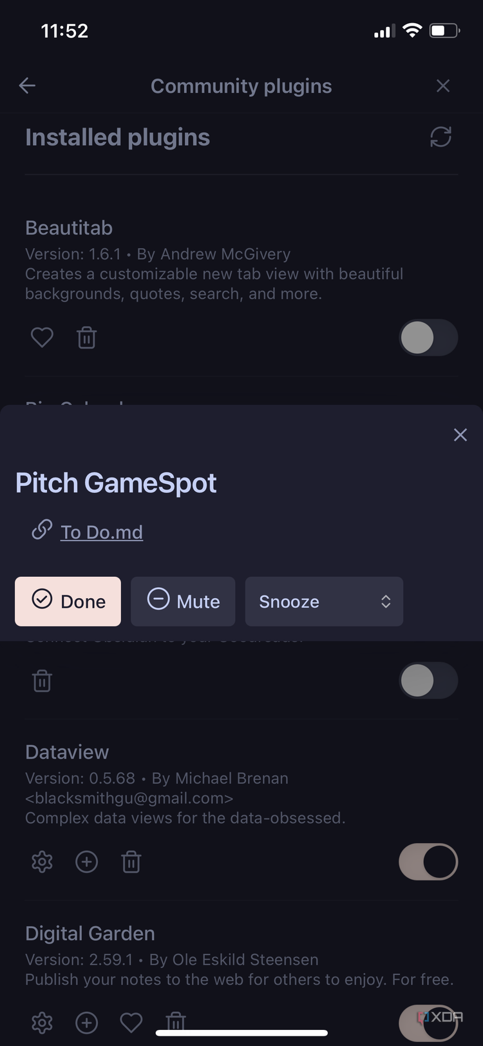Reload plugins with the refresh icon
The height and width of the screenshot is (1046, 483).
coord(440,137)
